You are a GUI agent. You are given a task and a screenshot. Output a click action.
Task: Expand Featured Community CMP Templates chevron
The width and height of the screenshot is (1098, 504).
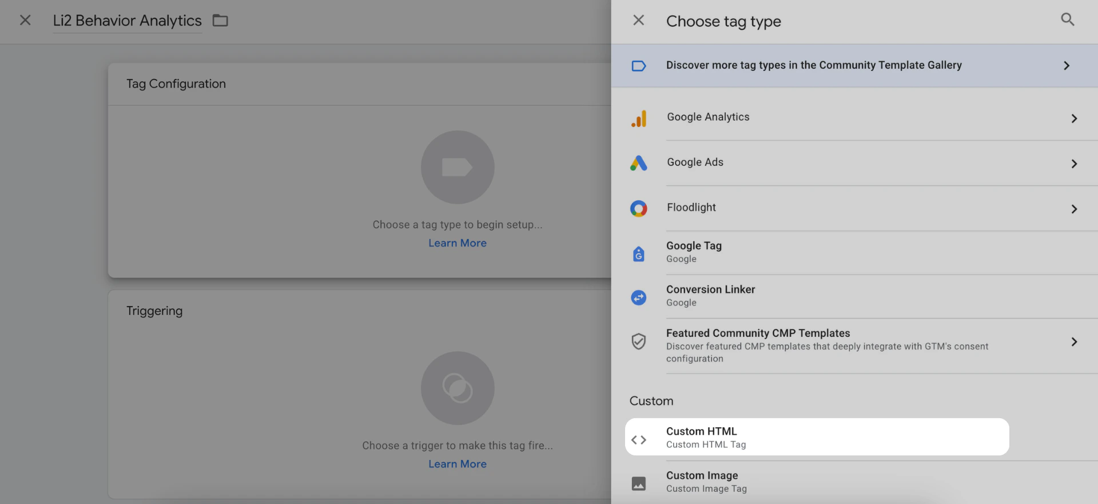(x=1074, y=342)
